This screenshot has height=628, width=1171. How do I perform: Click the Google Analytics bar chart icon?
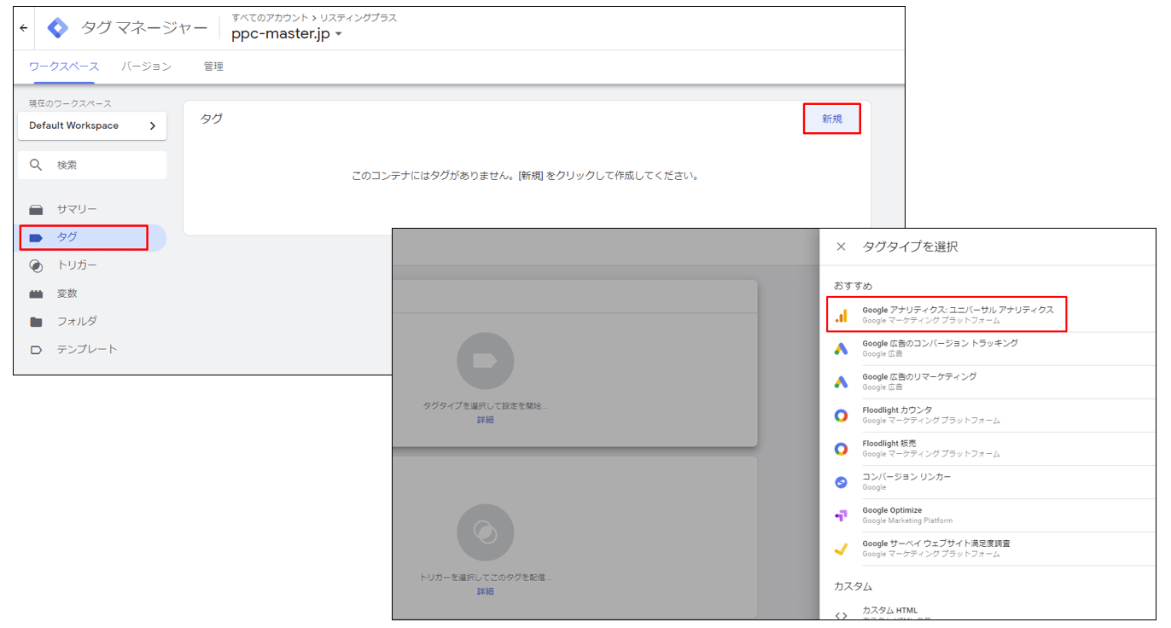[x=842, y=316]
